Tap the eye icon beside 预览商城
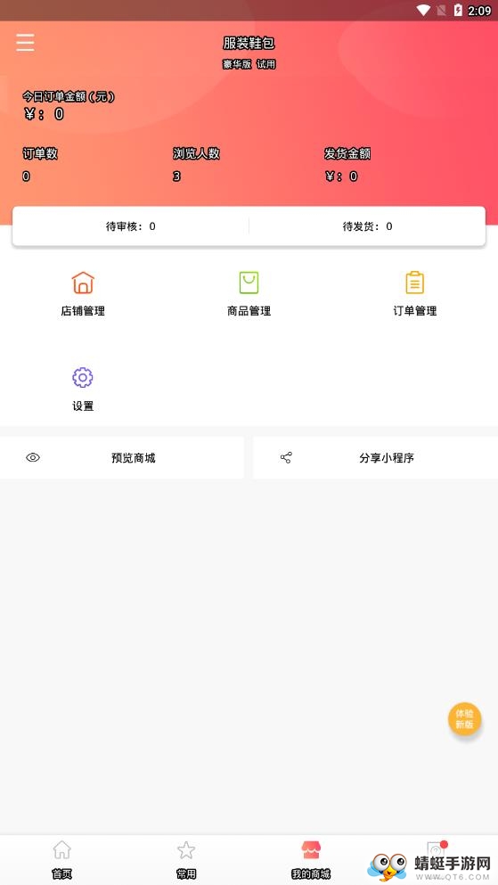Screen dimensions: 498x885 click(x=33, y=457)
